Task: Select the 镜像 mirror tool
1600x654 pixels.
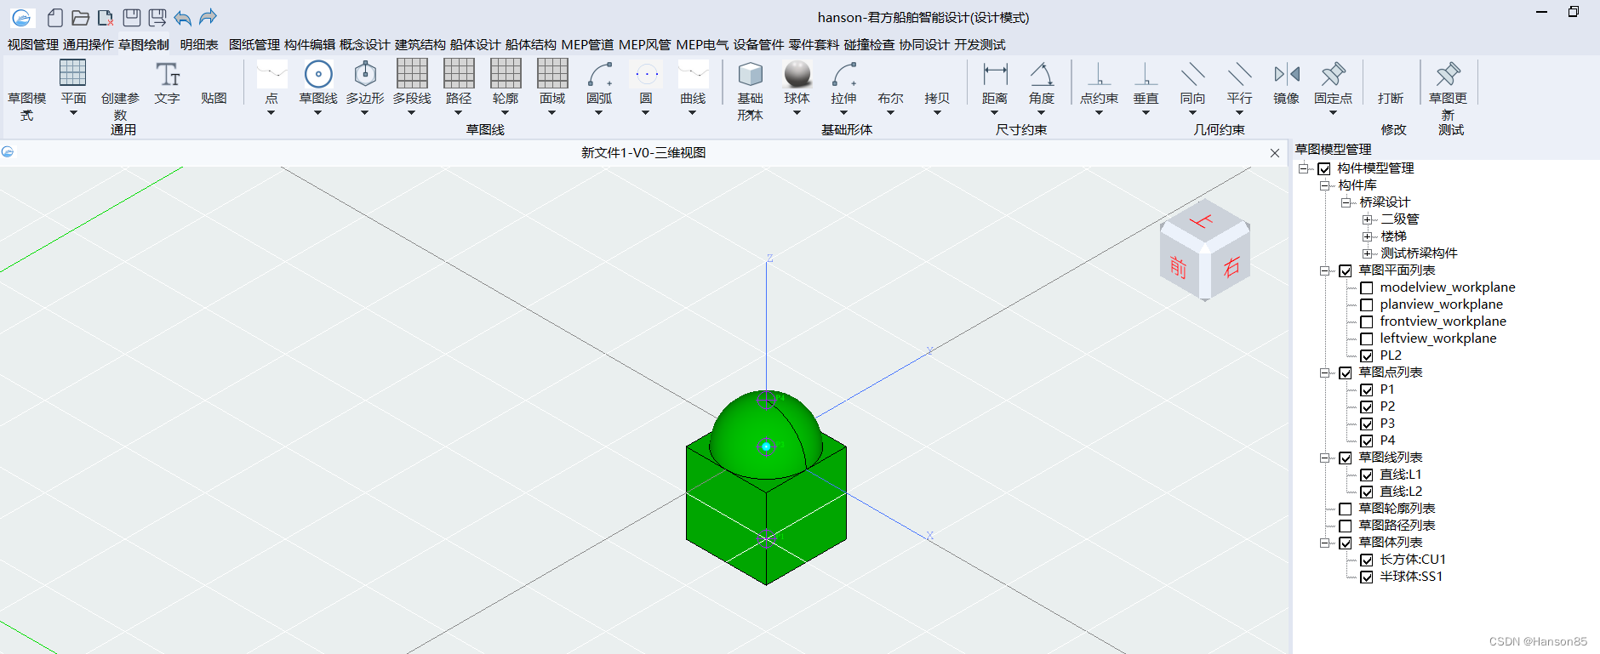Action: 1286,75
